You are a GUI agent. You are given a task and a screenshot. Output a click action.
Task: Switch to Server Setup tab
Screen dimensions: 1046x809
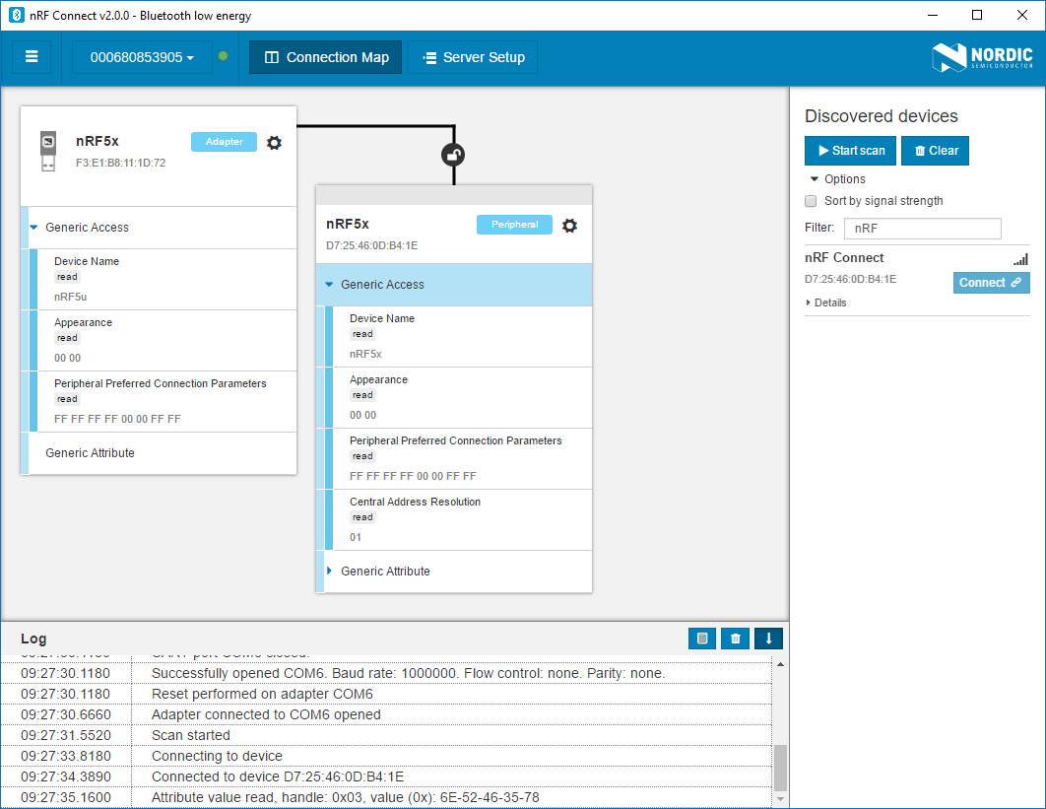[473, 57]
